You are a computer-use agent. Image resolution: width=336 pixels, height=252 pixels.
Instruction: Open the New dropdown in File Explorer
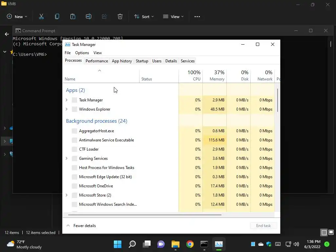pyautogui.click(x=17, y=16)
